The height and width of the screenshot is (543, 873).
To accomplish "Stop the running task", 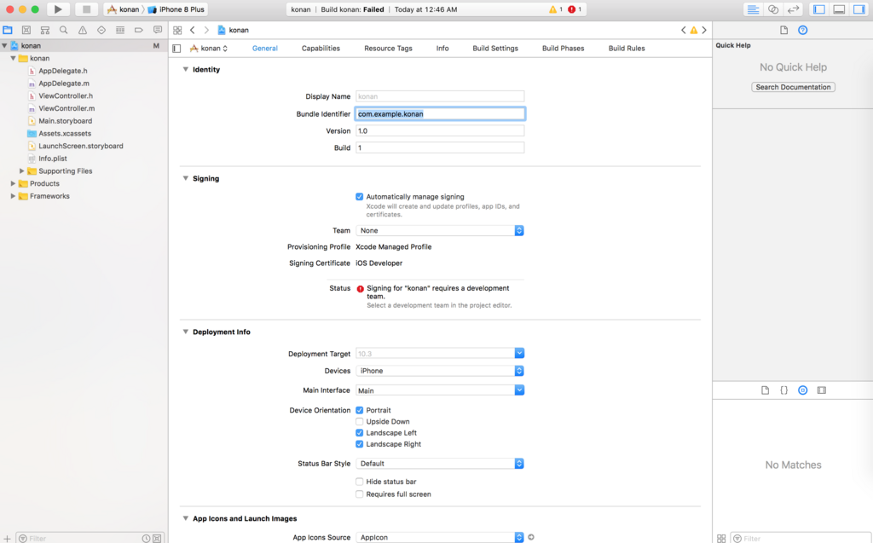I will point(86,9).
